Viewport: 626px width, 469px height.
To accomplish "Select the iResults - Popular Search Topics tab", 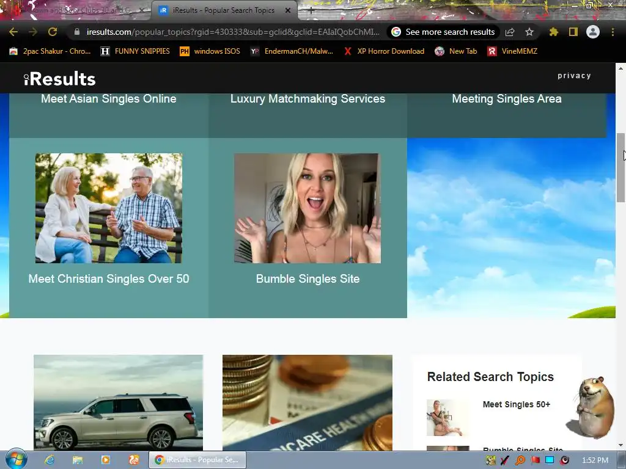I will pos(224,11).
